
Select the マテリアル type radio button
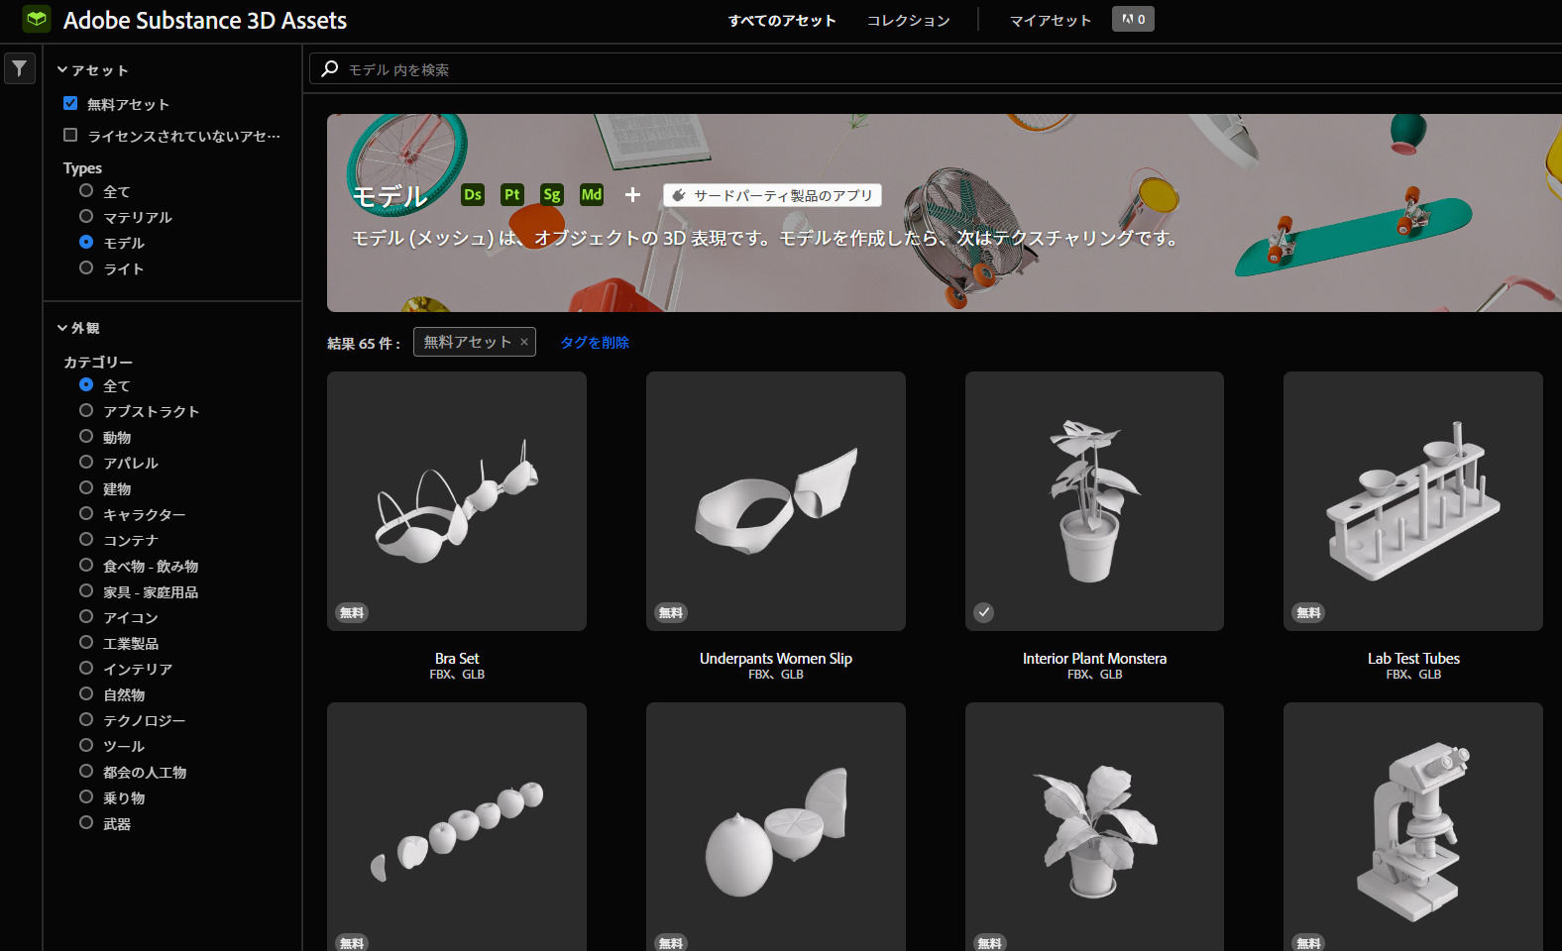click(x=86, y=217)
